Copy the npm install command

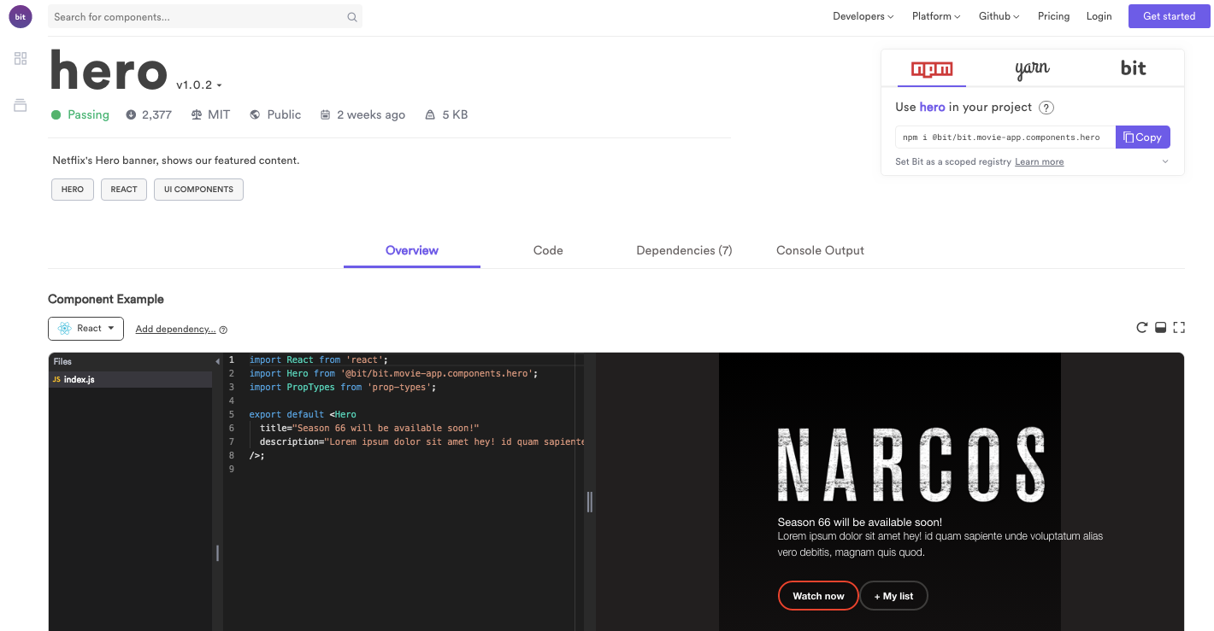point(1142,137)
